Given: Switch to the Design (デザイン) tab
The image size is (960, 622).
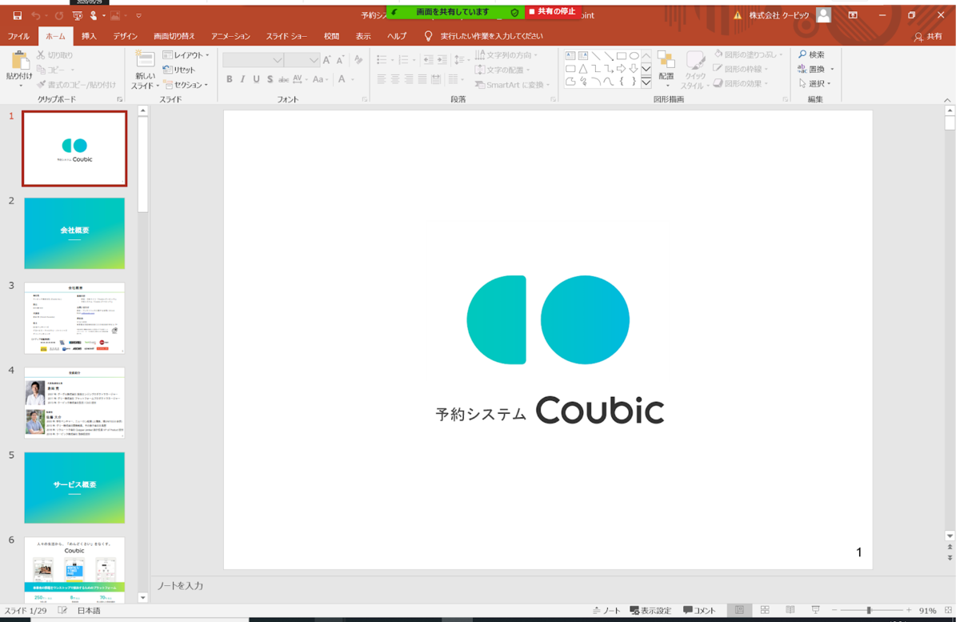Looking at the screenshot, I should point(125,36).
